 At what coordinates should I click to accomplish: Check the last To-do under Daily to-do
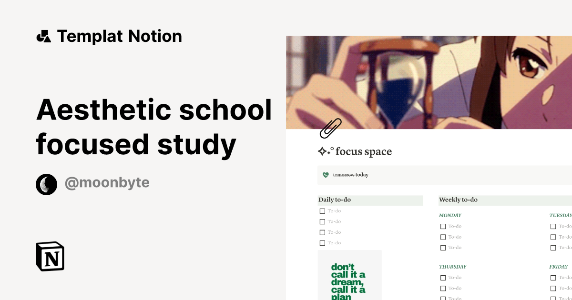(323, 242)
